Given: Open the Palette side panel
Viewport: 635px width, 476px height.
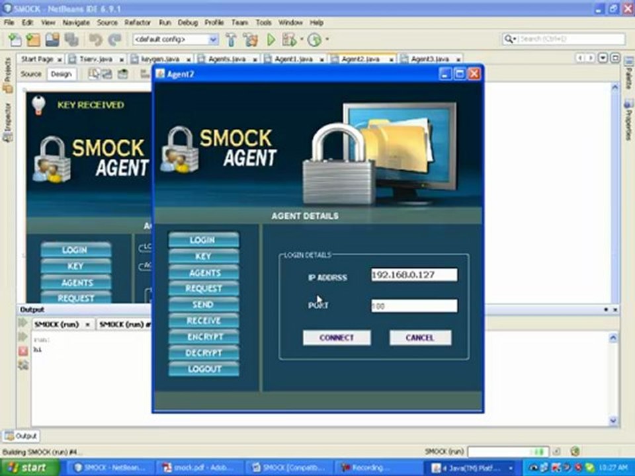Looking at the screenshot, I should [628, 73].
